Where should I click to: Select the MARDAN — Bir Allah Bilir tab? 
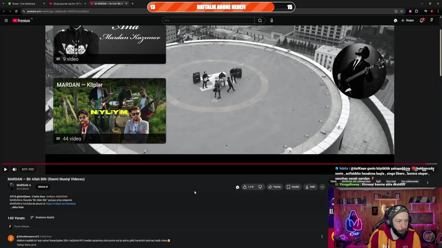(109, 4)
